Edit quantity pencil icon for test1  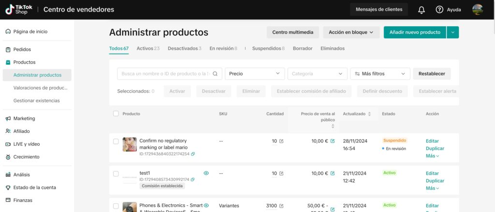click(281, 173)
